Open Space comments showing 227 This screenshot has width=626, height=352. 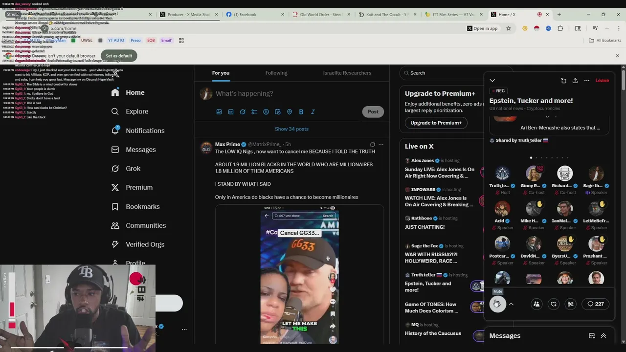click(x=595, y=304)
